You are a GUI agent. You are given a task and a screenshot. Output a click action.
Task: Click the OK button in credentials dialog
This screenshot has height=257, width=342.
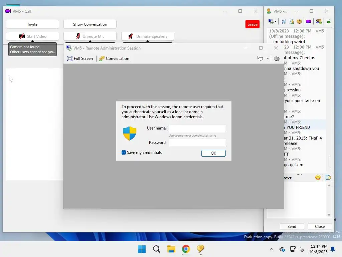tap(213, 153)
